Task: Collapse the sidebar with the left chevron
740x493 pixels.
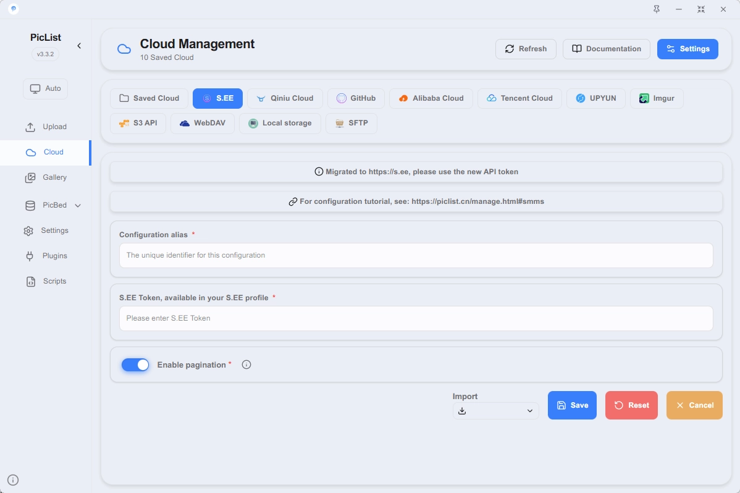Action: tap(79, 46)
